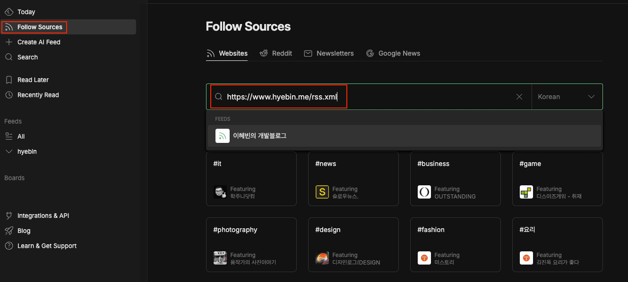Image resolution: width=628 pixels, height=282 pixels.
Task: Show All feeds in sidebar
Action: (x=21, y=136)
